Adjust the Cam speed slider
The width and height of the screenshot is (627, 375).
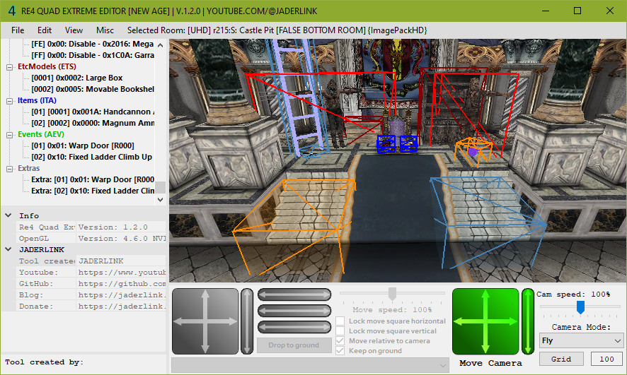tap(580, 307)
